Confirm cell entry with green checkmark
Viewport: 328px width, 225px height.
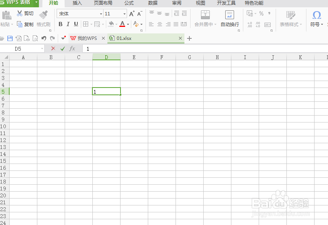coord(62,49)
